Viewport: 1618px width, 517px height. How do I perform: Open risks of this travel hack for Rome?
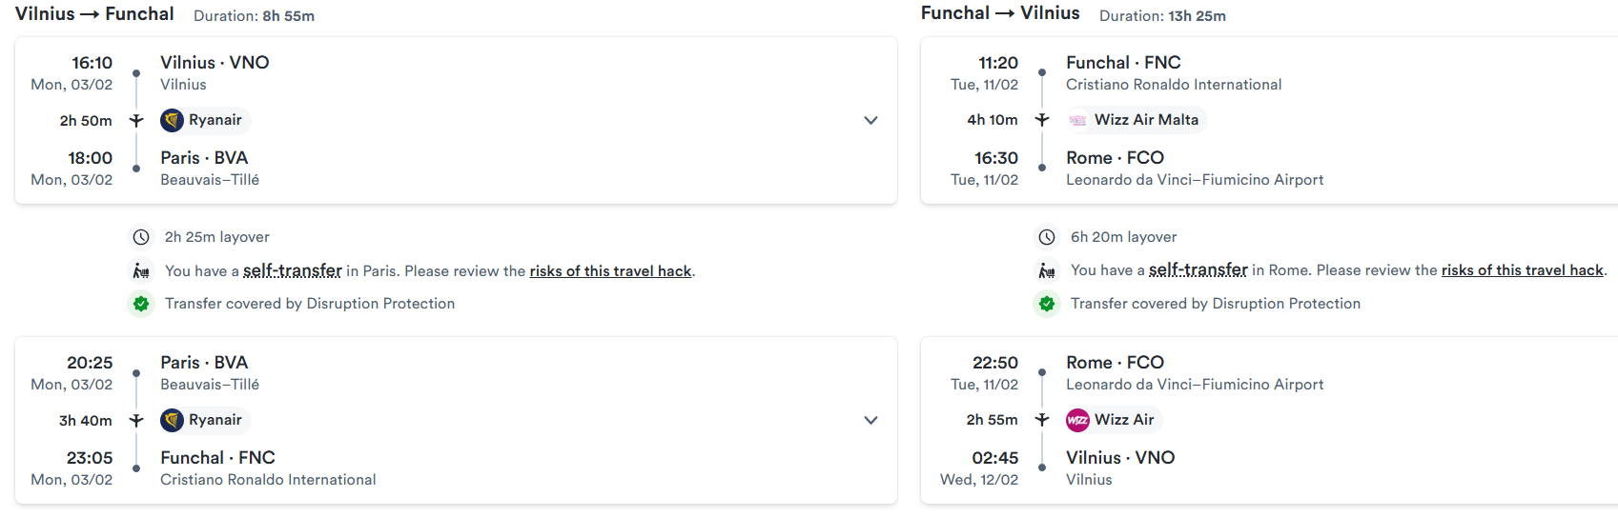pyautogui.click(x=1523, y=270)
